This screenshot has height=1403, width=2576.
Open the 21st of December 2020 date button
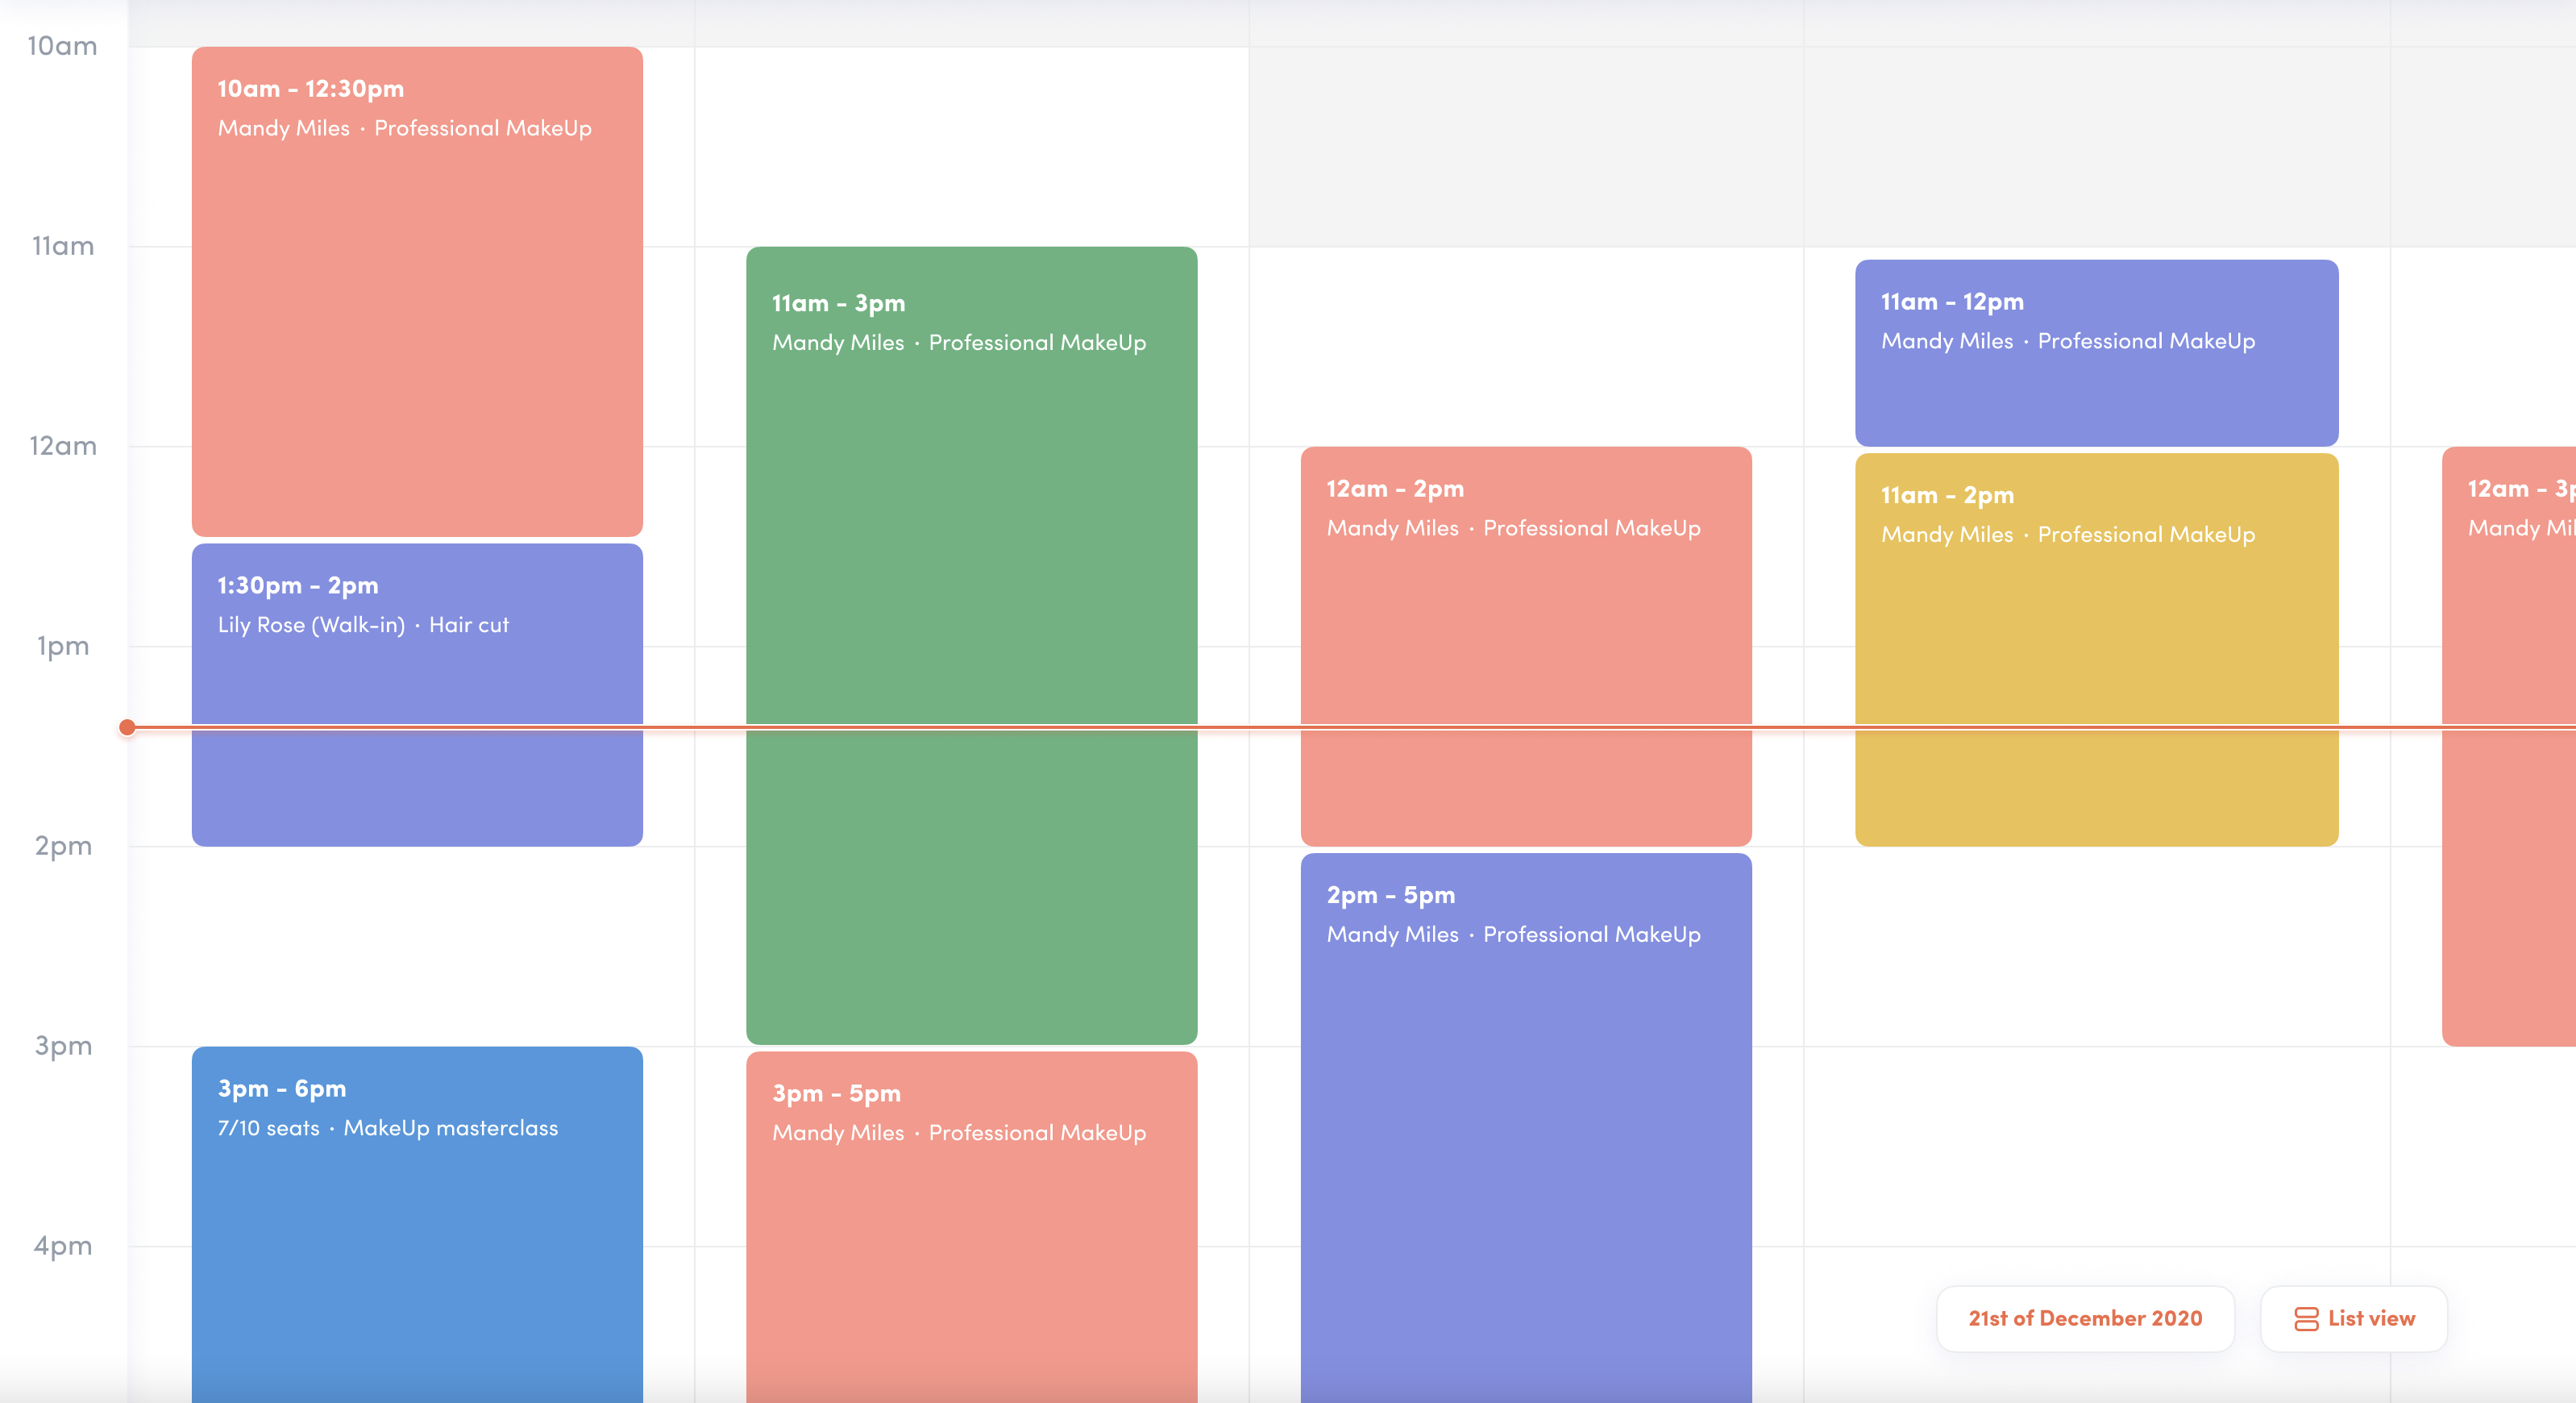(2084, 1319)
